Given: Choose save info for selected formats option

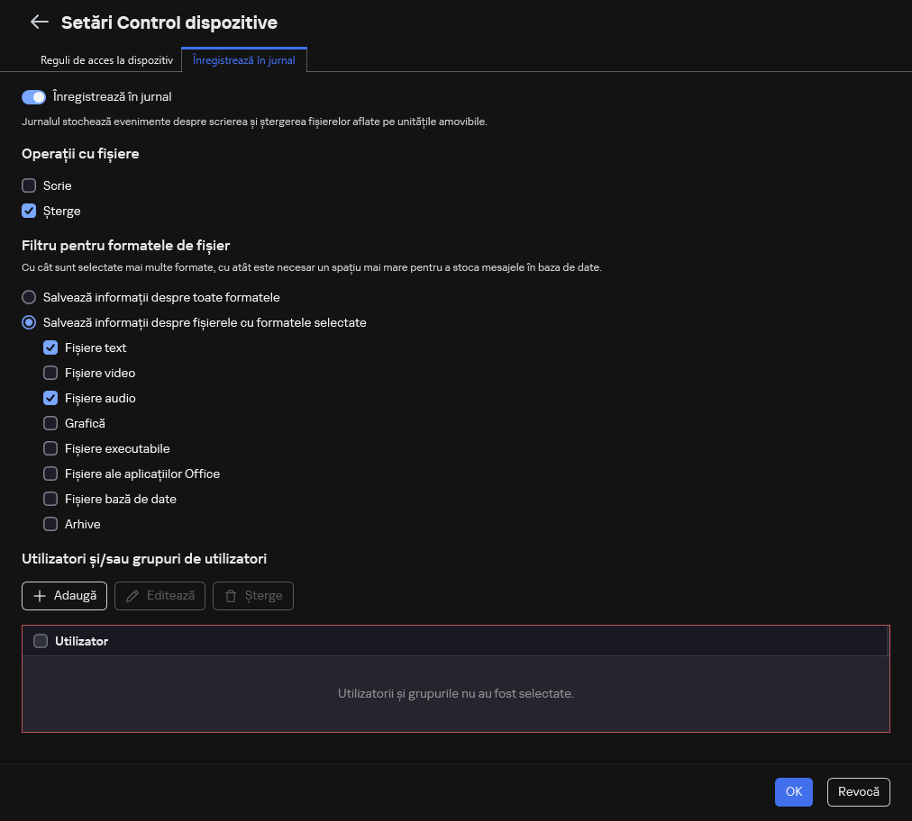Looking at the screenshot, I should tap(29, 322).
